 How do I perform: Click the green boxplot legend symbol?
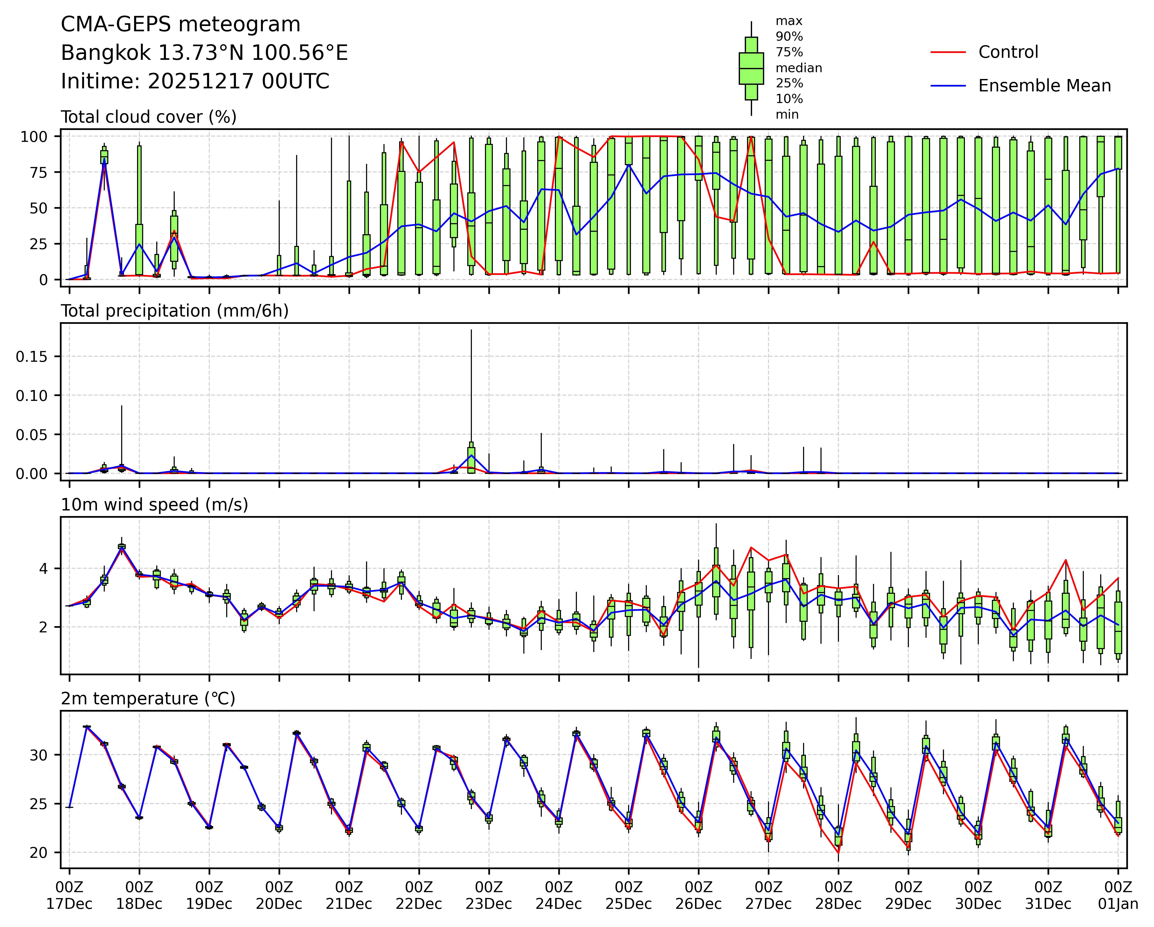751,68
